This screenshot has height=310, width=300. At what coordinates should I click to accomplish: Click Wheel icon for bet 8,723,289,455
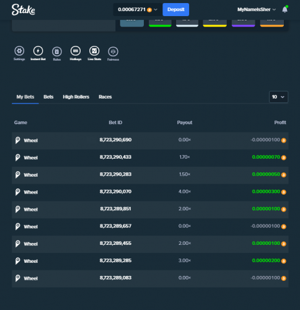pyautogui.click(x=18, y=244)
